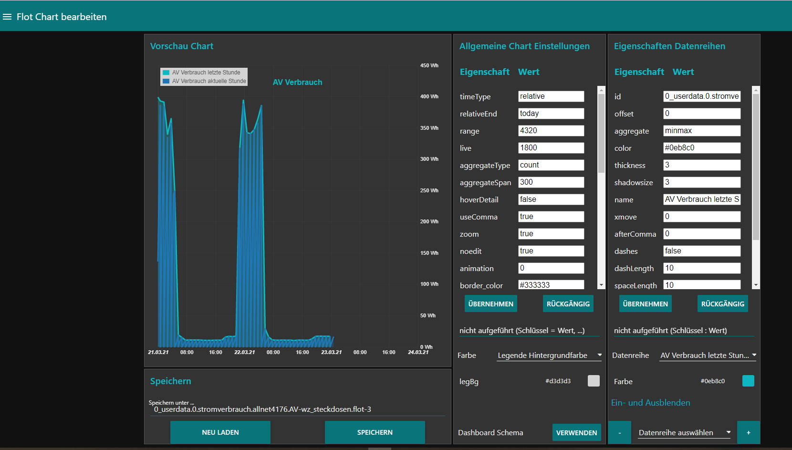Click the data series scrollbar up arrow
This screenshot has height=450, width=792.
[x=756, y=90]
